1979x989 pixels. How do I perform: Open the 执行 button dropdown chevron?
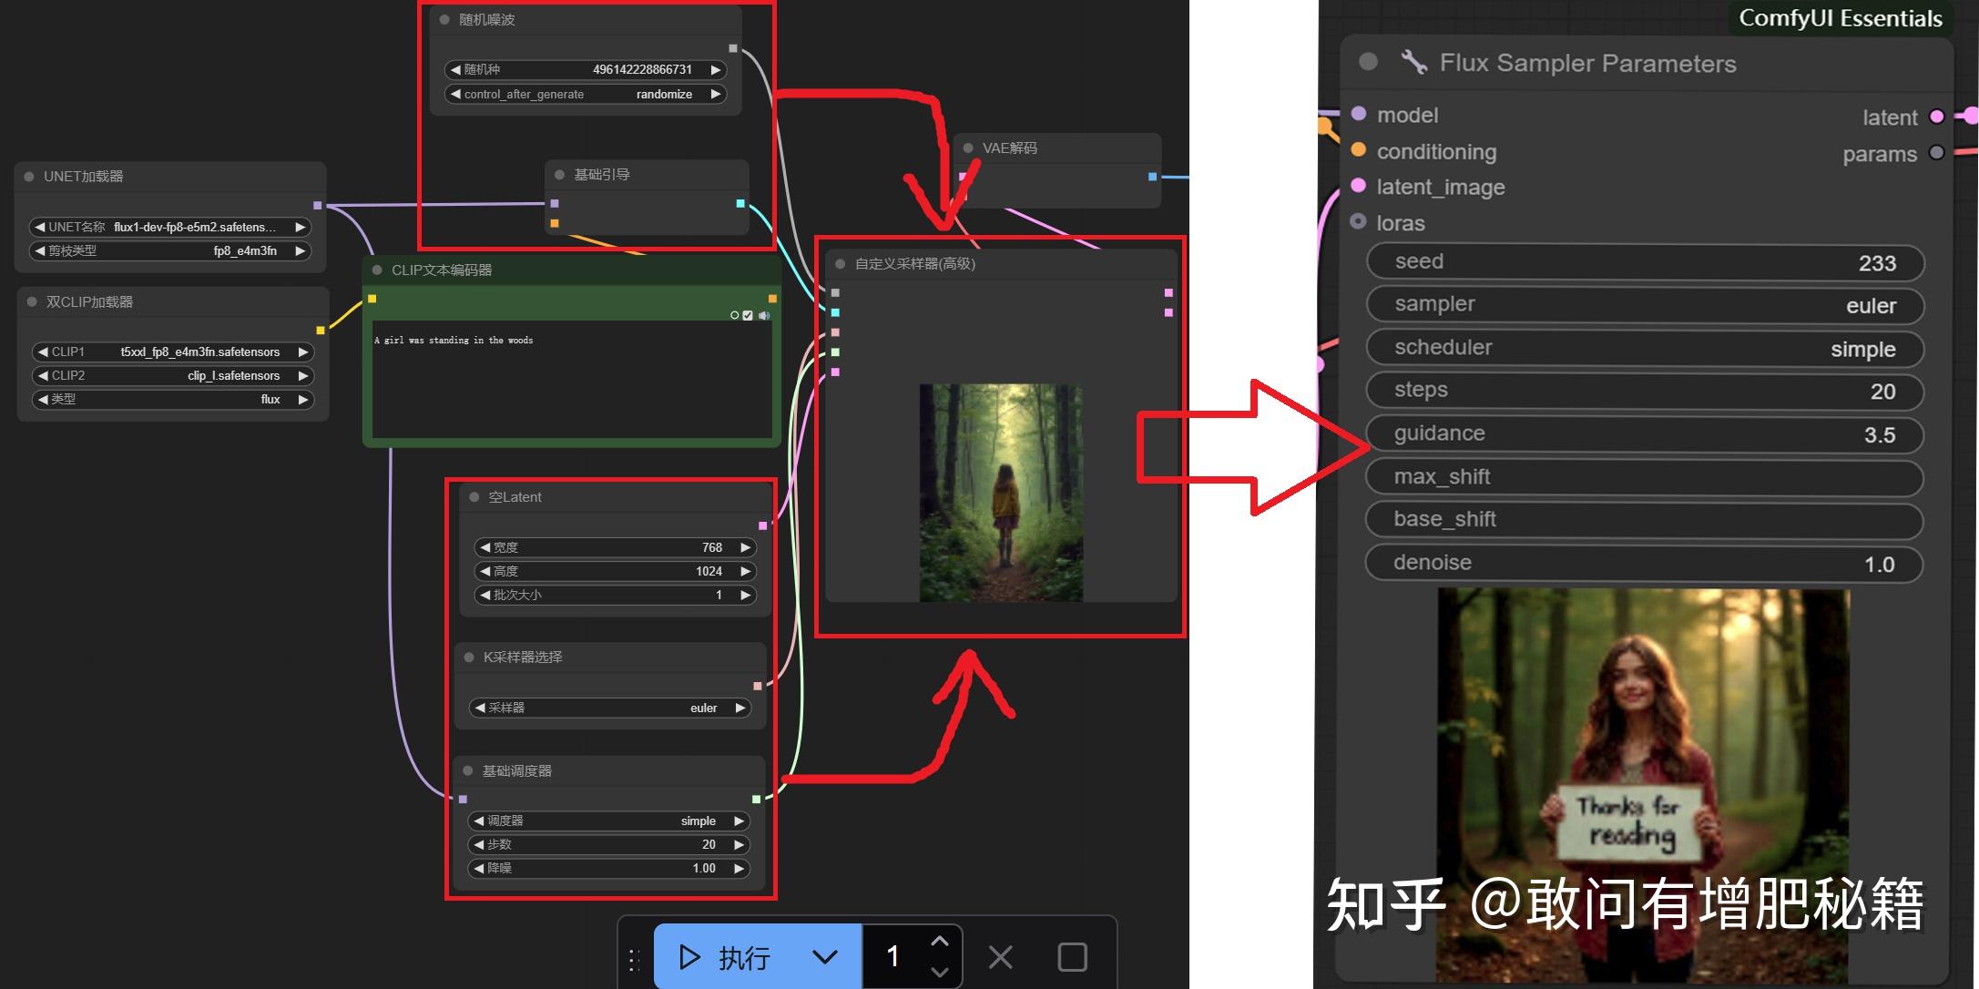point(824,957)
